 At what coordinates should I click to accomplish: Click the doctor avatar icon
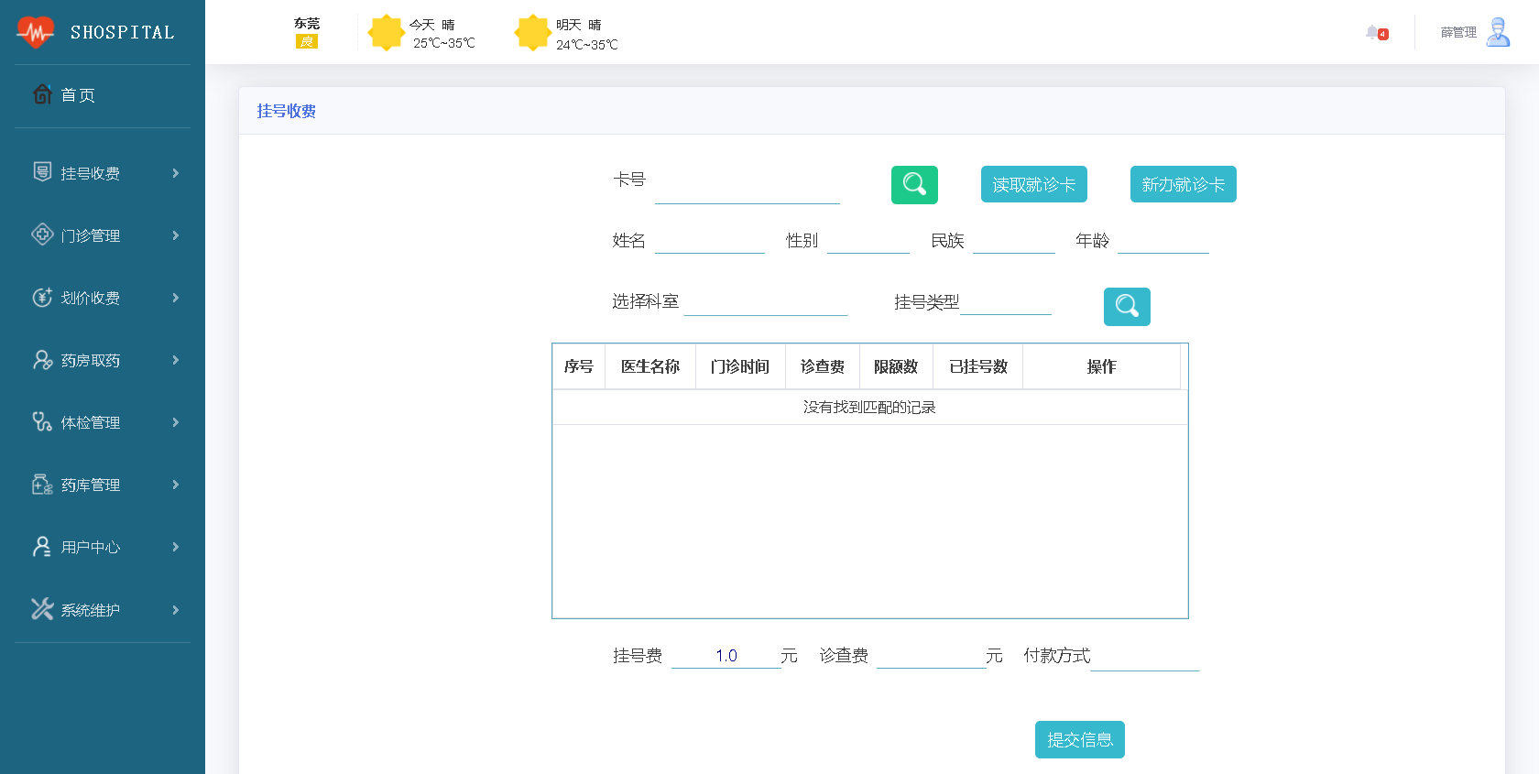click(1498, 32)
